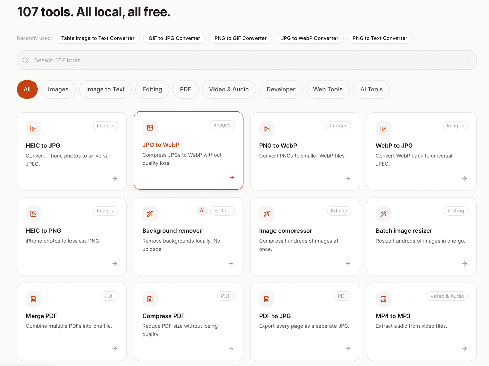Screen dimensions: 489x366
Task: Click arrow on Image compressor card
Action: [348, 263]
